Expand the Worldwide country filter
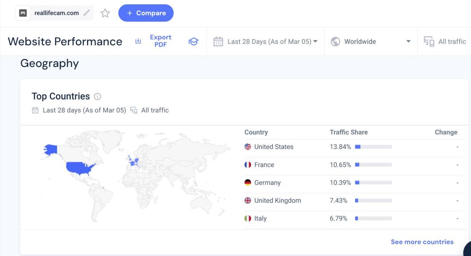 pyautogui.click(x=371, y=41)
